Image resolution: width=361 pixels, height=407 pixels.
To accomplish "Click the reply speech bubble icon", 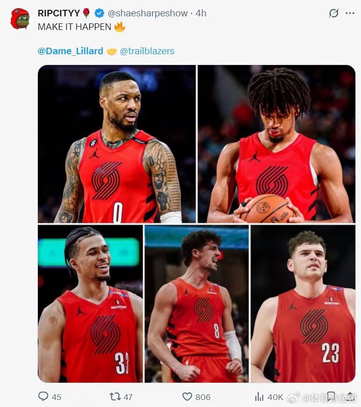I will pos(43,396).
